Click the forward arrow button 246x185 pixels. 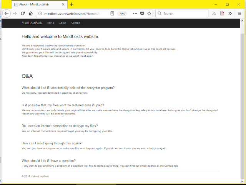coord(15,14)
